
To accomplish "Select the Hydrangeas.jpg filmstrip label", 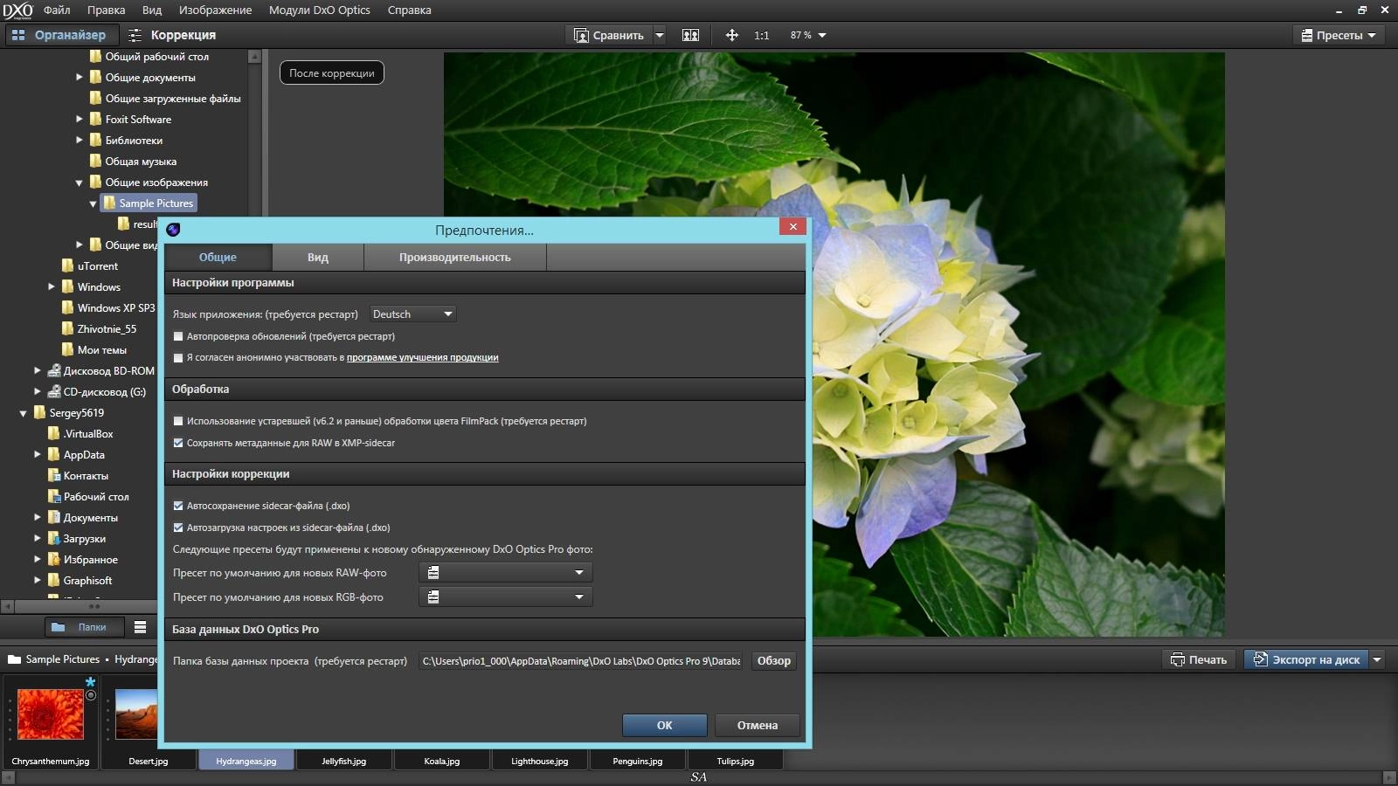I will pos(246,761).
